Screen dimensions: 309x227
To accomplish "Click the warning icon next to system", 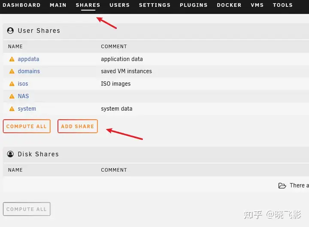I will 12,109.
